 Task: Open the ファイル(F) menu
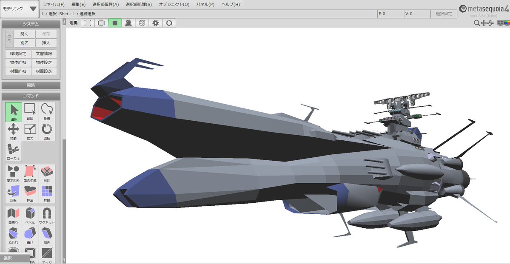[54, 5]
